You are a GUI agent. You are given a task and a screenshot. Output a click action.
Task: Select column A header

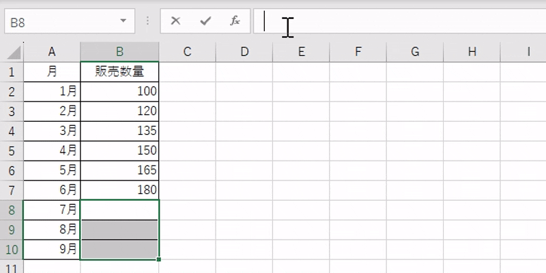[52, 52]
